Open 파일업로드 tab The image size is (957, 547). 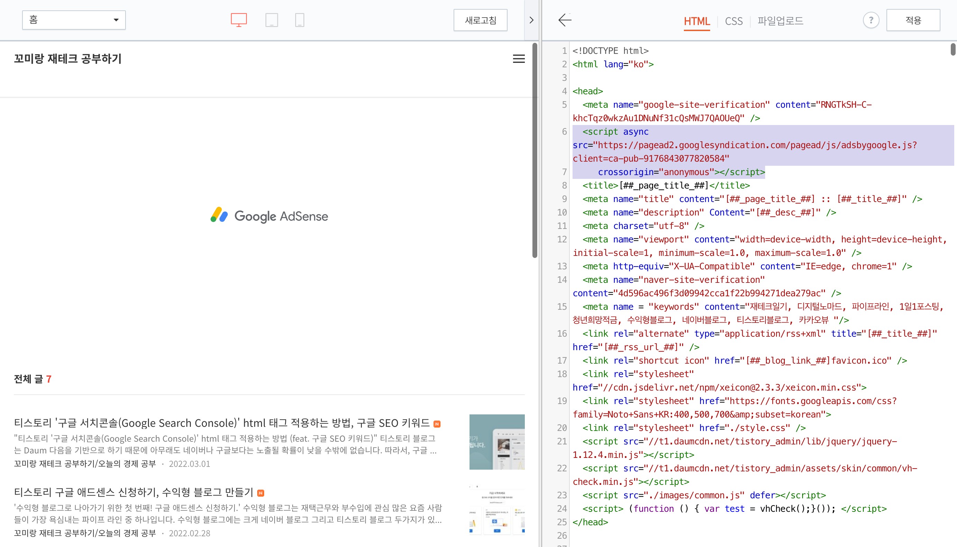[780, 21]
